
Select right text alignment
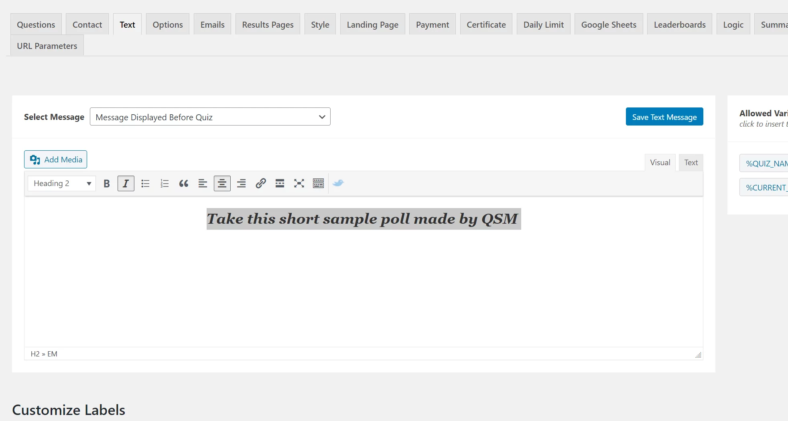pos(241,183)
